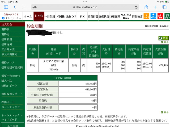Select auto logout する radio
The height and width of the screenshot is (127, 170).
point(3,18)
